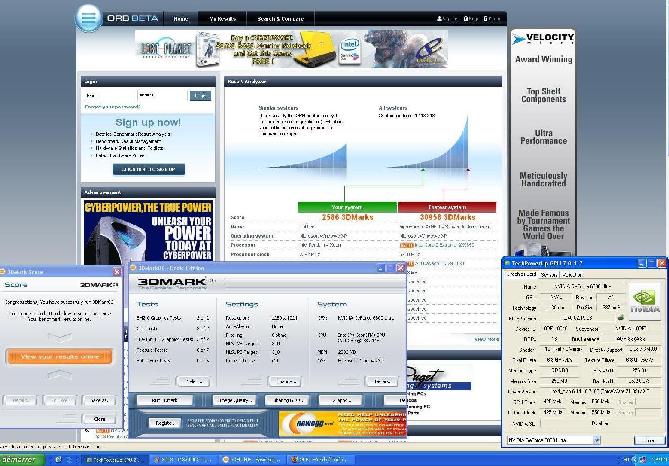Open the Cyberpower True Power advertisement
Viewport: 669px width, 466px height.
[148, 232]
